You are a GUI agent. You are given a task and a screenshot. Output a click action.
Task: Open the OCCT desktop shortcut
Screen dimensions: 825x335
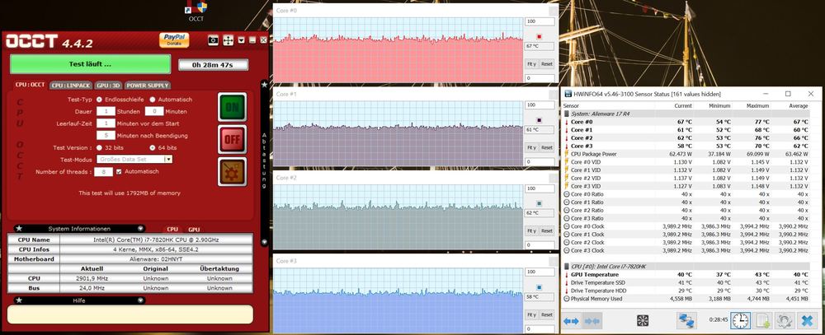point(196,9)
